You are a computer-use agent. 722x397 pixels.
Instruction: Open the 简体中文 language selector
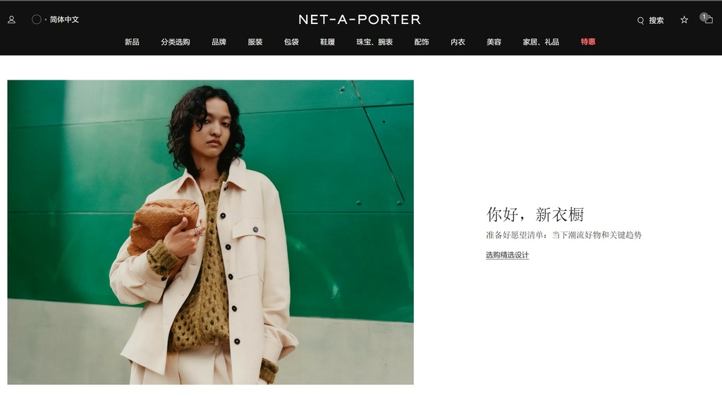pyautogui.click(x=64, y=19)
